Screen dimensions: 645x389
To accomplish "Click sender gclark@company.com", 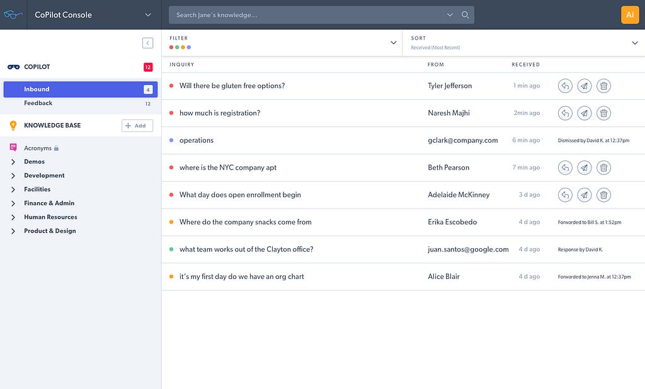I will click(x=463, y=140).
